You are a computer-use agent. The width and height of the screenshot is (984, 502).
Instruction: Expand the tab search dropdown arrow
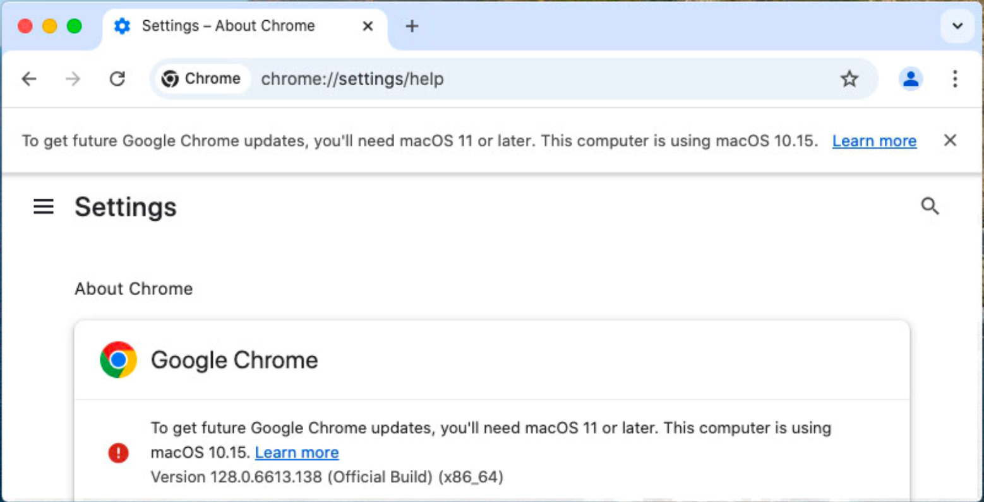tap(957, 26)
